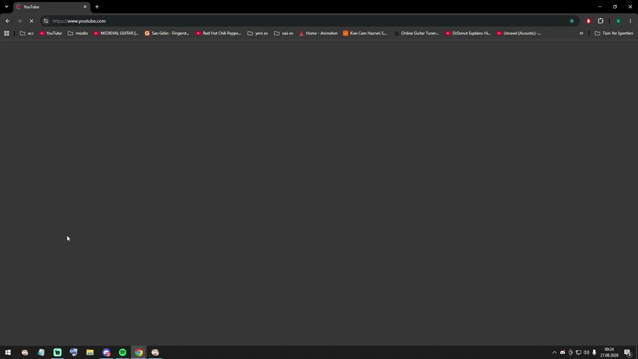Open the Sarı Gelin - Fingerst... bookmark
The height and width of the screenshot is (359, 638).
pos(167,33)
